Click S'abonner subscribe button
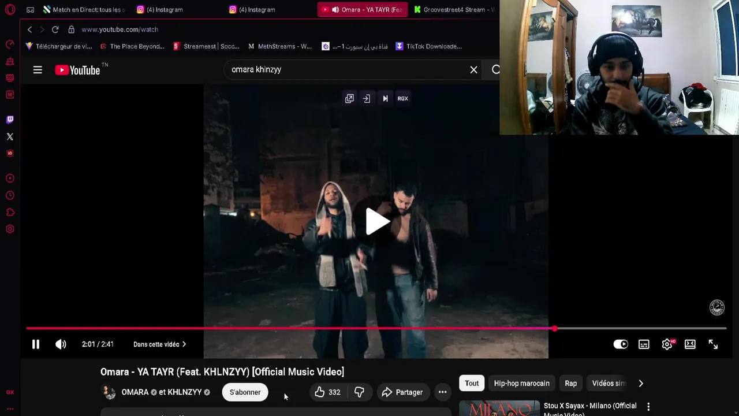The height and width of the screenshot is (416, 739). (x=245, y=392)
